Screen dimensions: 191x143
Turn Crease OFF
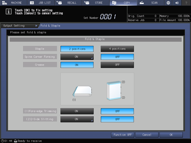click(x=117, y=65)
